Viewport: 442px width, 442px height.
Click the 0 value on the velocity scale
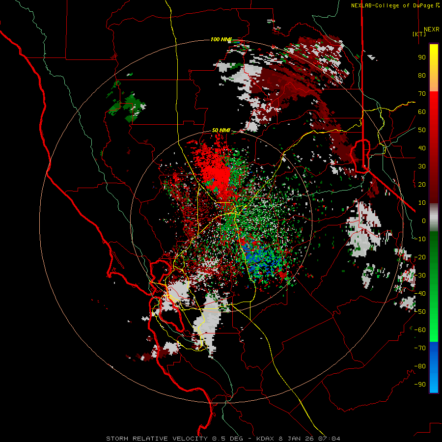pos(424,221)
